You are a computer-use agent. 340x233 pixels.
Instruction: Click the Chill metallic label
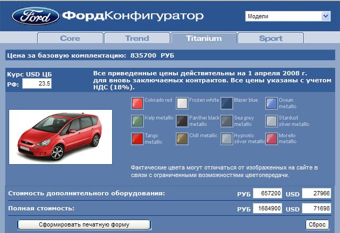[x=203, y=136]
